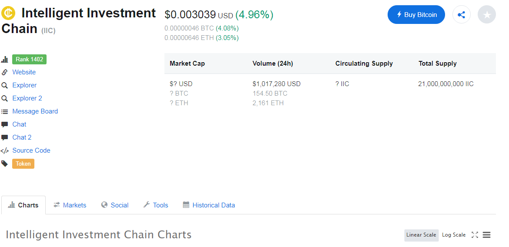The width and height of the screenshot is (509, 247).
Task: Switch to the Social tab
Action: click(115, 205)
